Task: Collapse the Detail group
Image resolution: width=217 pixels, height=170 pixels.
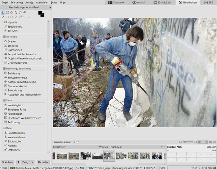Action: pos(4,128)
